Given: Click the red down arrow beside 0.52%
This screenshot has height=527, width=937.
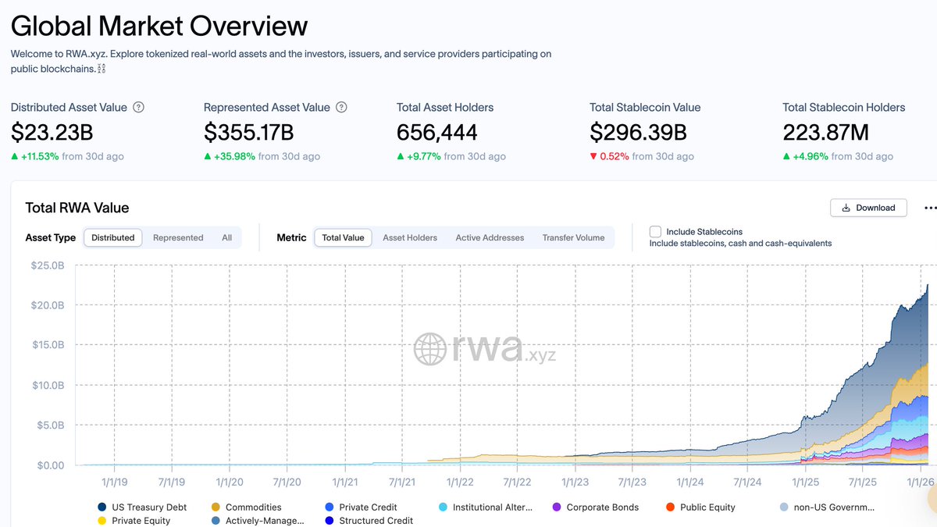Looking at the screenshot, I should click(593, 156).
